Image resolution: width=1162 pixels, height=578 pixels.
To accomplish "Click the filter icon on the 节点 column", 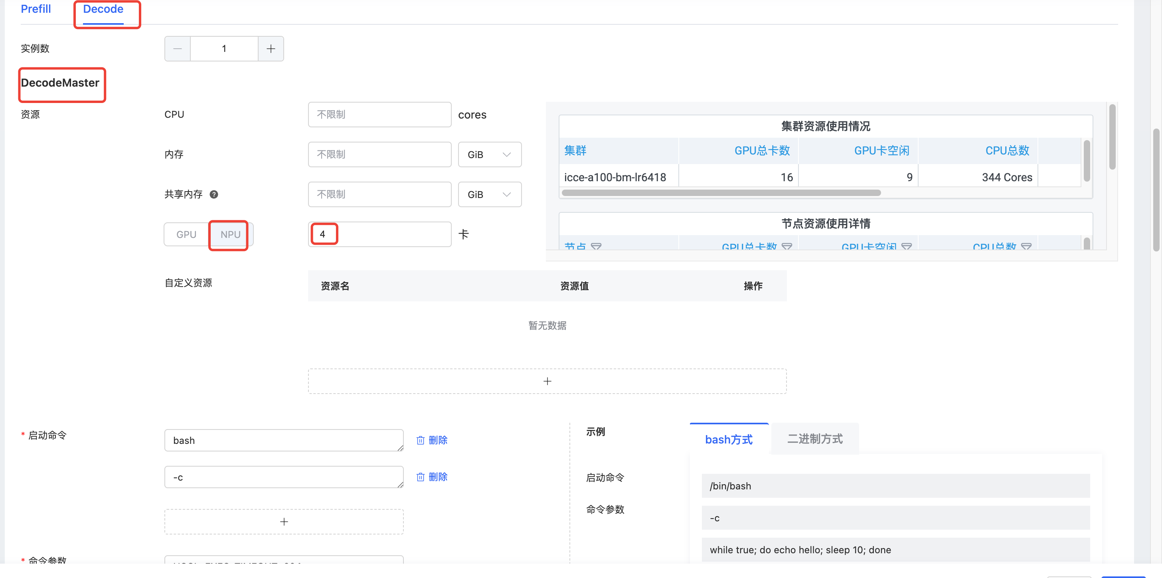I will point(596,246).
